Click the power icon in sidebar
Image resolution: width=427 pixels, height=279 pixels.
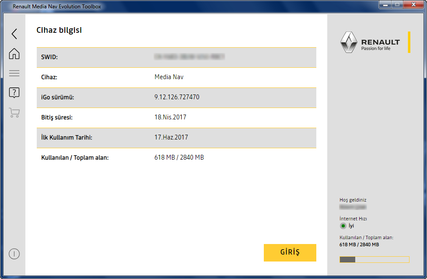click(x=14, y=254)
